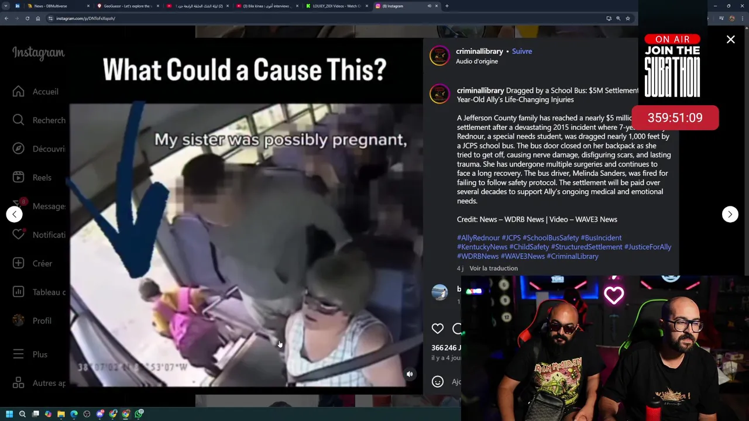The image size is (749, 421).
Task: Click Voir la traduction
Action: pos(493,268)
